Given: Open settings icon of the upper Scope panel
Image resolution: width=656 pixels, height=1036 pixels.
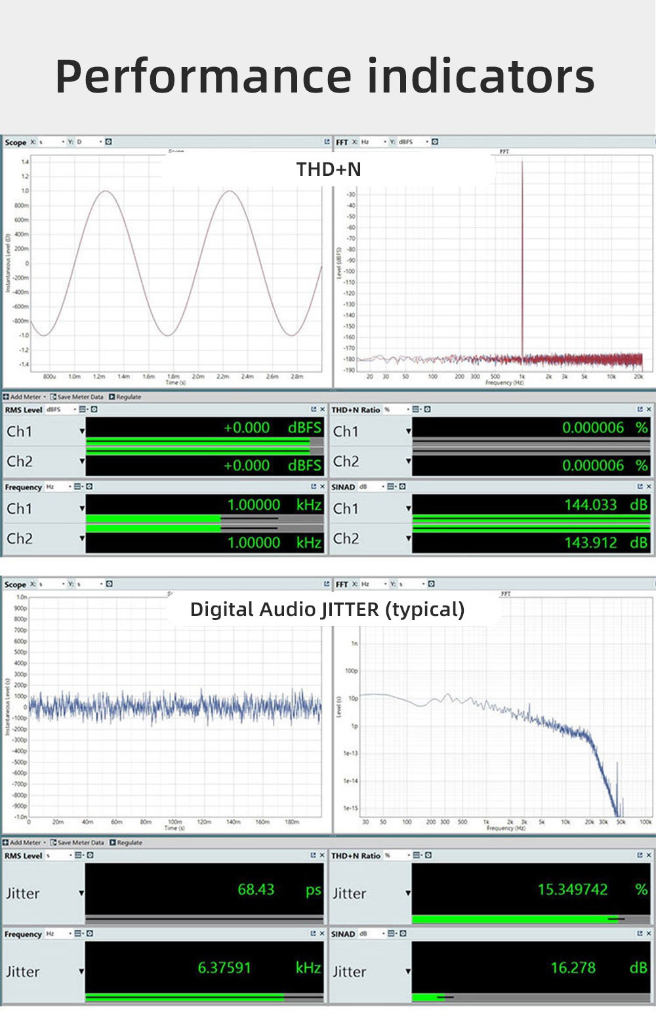Looking at the screenshot, I should tap(108, 142).
